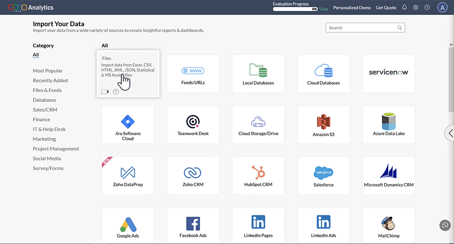Screen dimensions: 454x244
Task: Focus the Search data sources field
Action: click(365, 28)
